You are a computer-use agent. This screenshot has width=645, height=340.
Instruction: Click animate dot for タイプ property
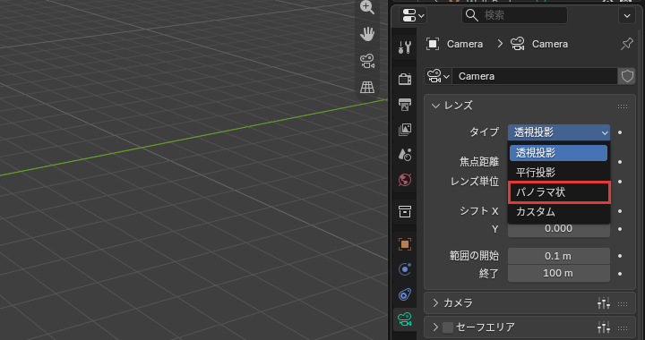tap(620, 132)
